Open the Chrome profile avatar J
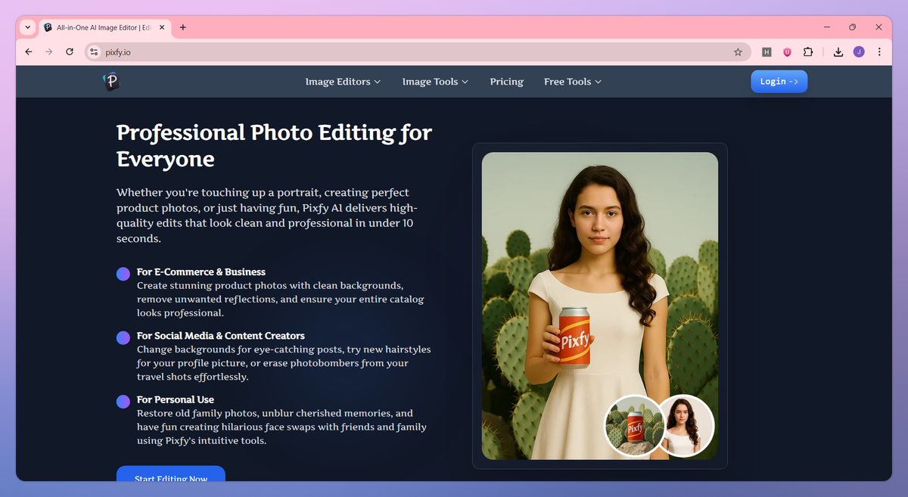 (859, 52)
